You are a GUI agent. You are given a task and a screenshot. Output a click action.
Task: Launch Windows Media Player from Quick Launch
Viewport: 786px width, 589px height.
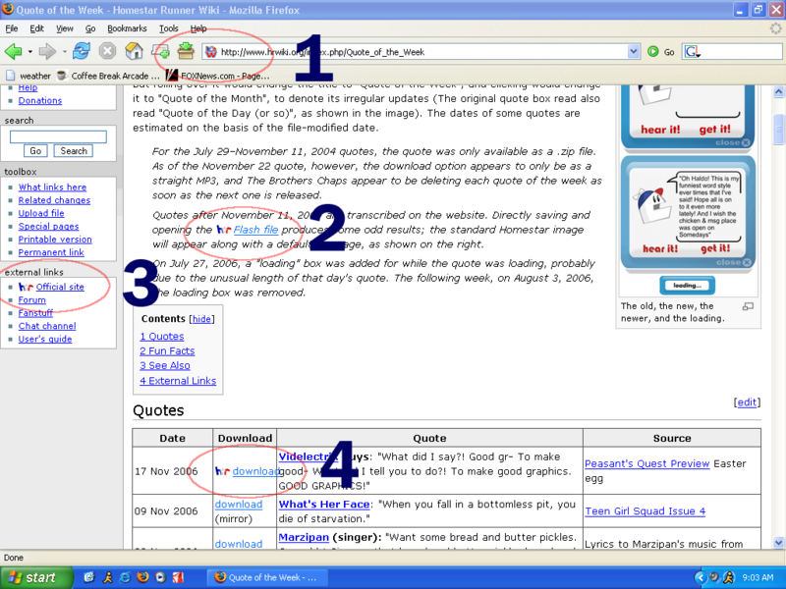coord(160,577)
